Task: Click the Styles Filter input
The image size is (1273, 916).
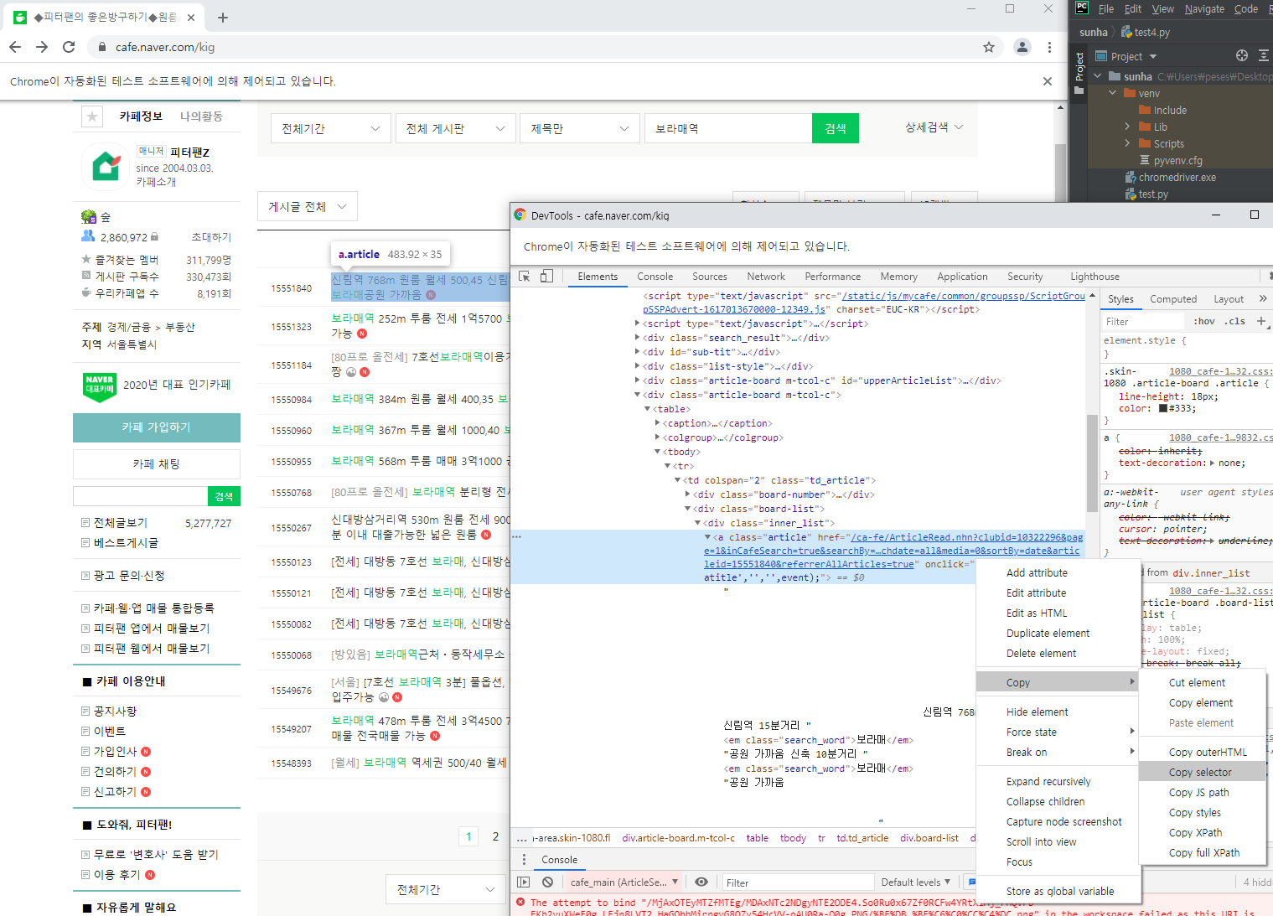Action: point(1144,322)
